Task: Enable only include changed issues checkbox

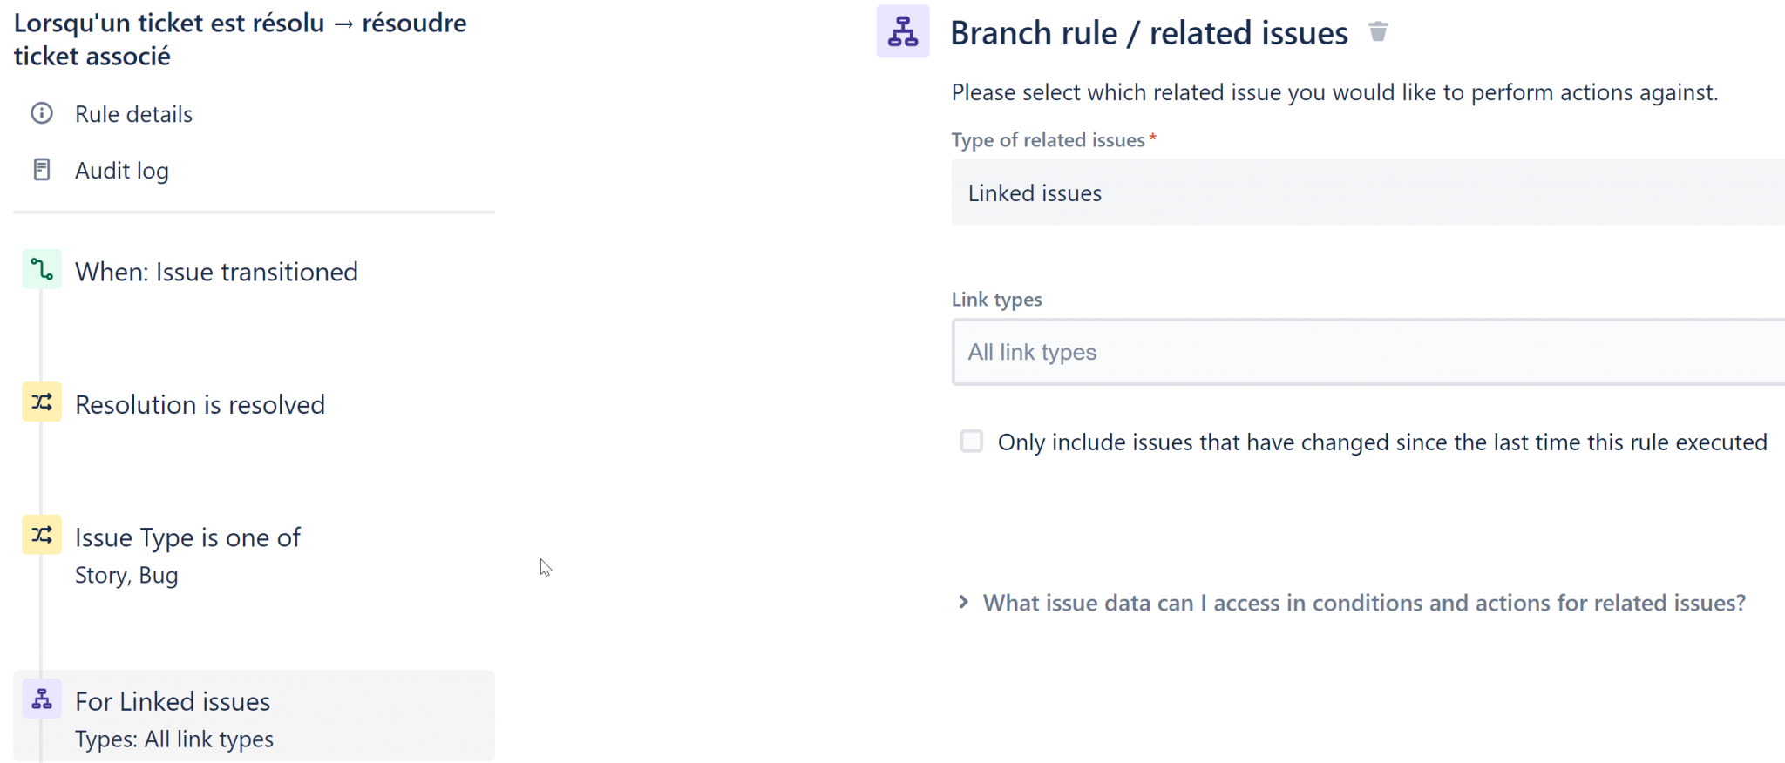Action: (972, 442)
